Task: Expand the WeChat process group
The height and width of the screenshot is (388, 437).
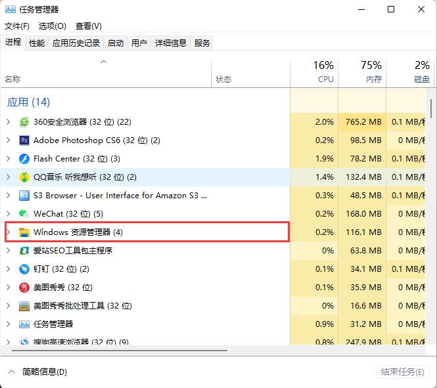Action: (9, 214)
